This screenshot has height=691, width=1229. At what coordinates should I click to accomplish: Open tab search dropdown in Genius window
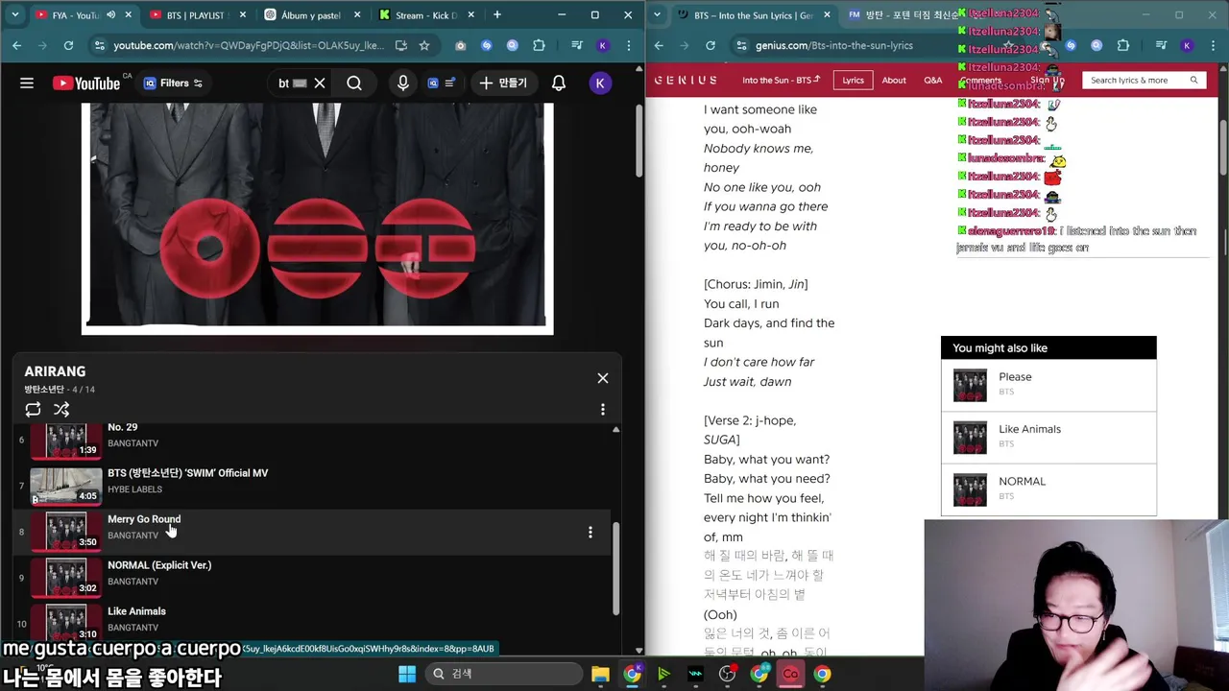[x=657, y=15]
